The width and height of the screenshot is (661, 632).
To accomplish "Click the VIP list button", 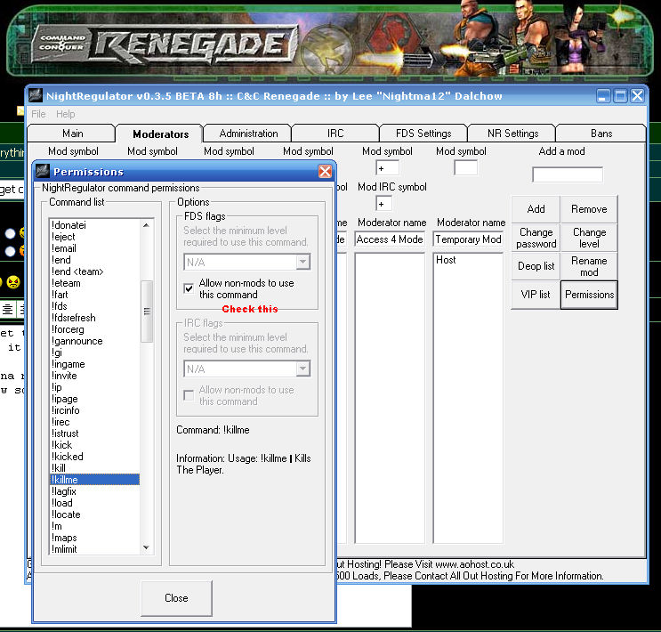I will tap(535, 295).
